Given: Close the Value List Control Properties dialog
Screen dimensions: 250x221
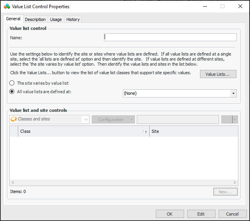Looking at the screenshot, I should coord(240,7).
